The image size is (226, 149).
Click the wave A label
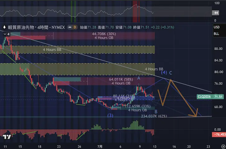tap(139, 78)
